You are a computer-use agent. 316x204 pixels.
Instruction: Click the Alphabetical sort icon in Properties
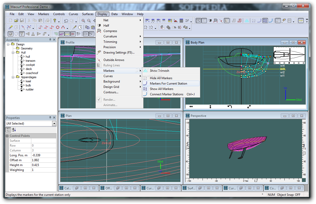coord(14,130)
